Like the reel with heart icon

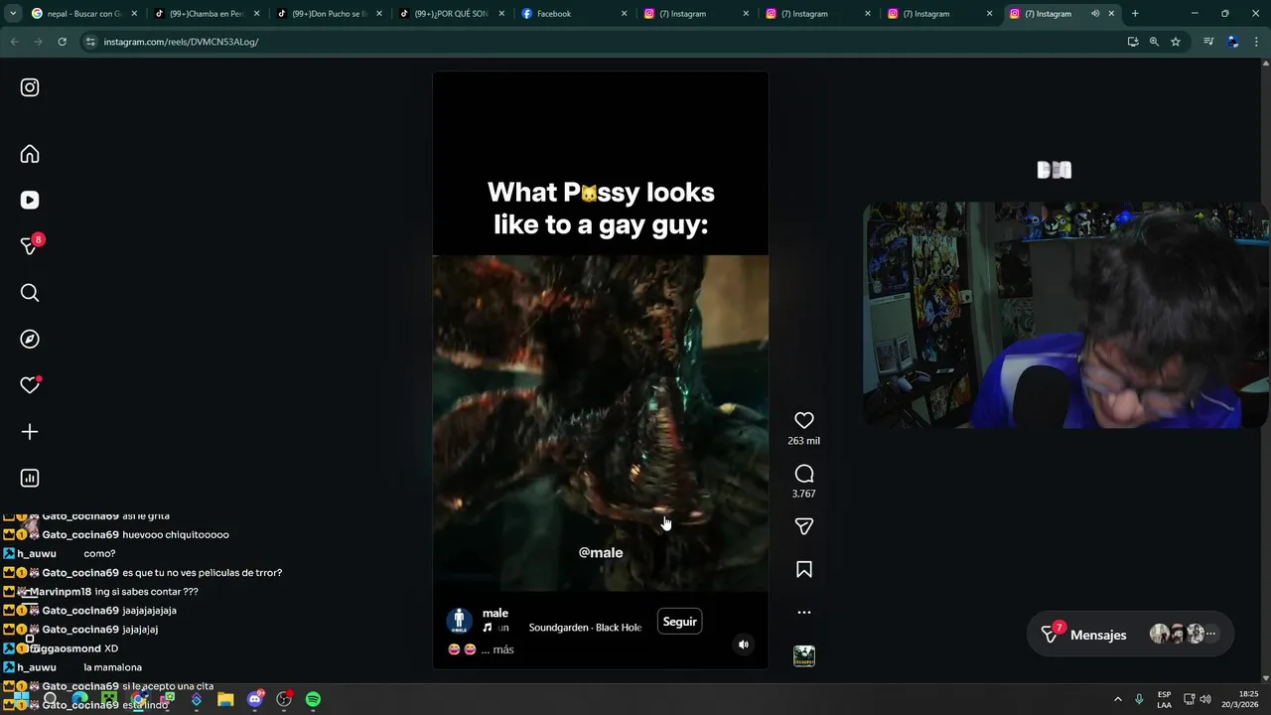click(x=804, y=420)
